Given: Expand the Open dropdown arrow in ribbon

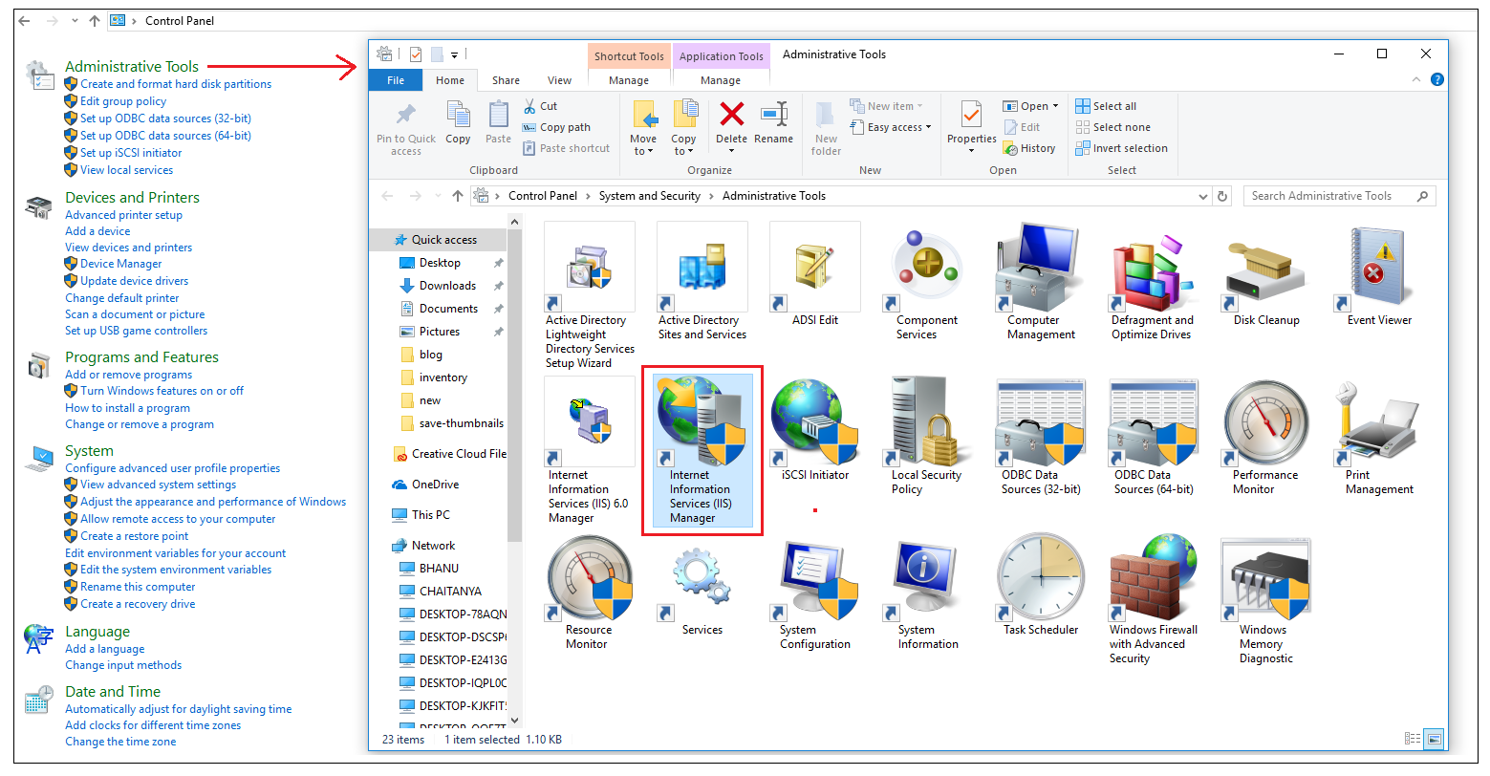Looking at the screenshot, I should point(1055,106).
